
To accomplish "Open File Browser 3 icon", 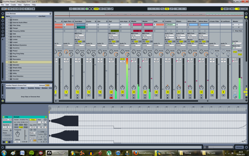I will pos(3,32).
